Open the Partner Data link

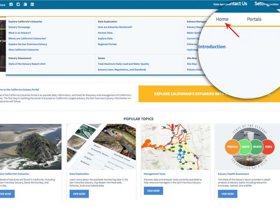(x=105, y=33)
